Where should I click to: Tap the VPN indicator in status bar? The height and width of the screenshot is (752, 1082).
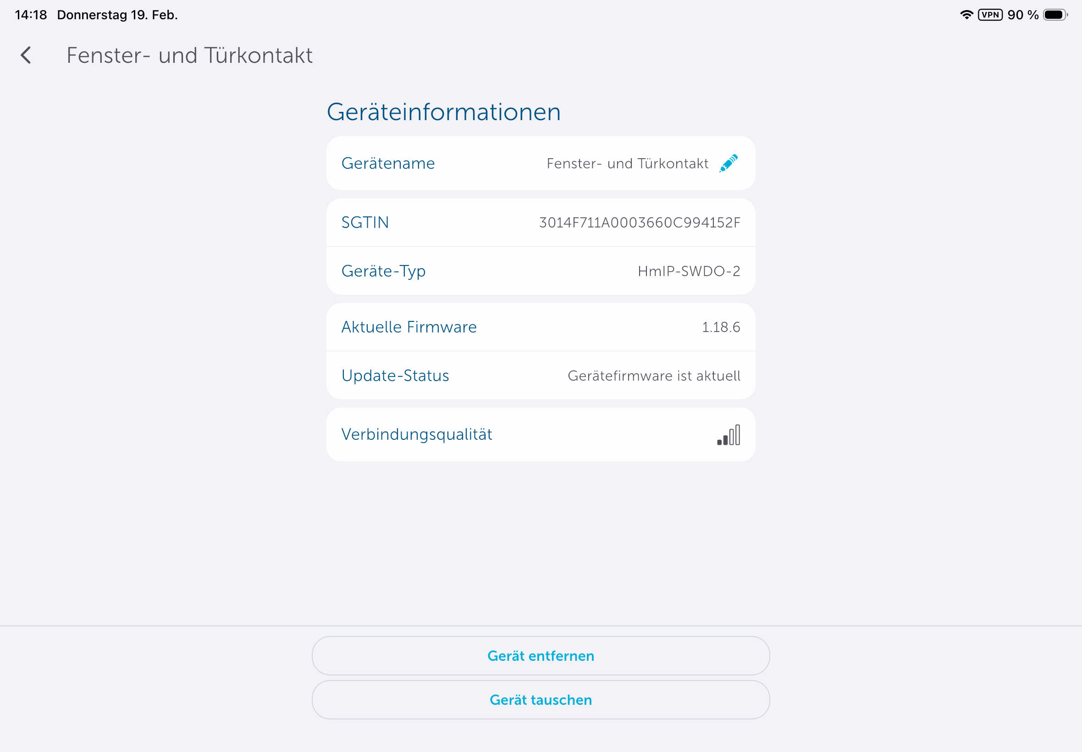(990, 15)
